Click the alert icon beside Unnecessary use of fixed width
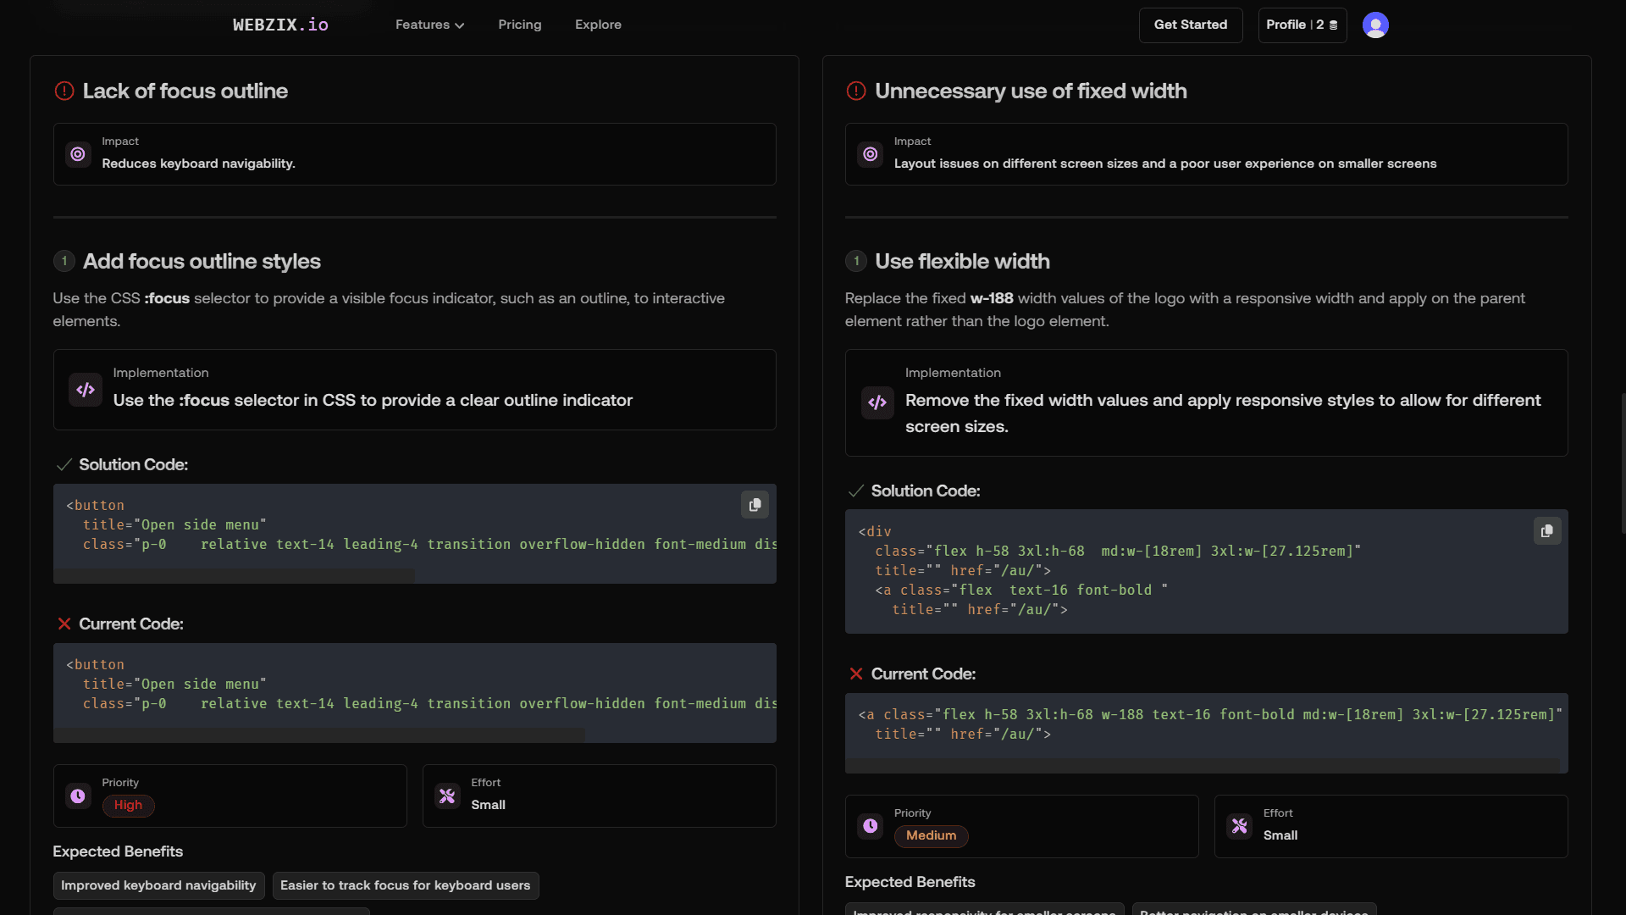The height and width of the screenshot is (915, 1626). [856, 91]
